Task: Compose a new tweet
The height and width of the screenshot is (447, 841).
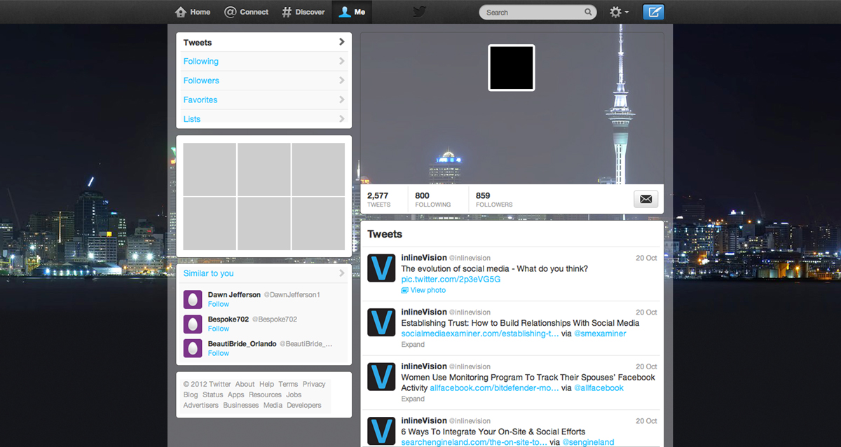Action: coord(653,12)
